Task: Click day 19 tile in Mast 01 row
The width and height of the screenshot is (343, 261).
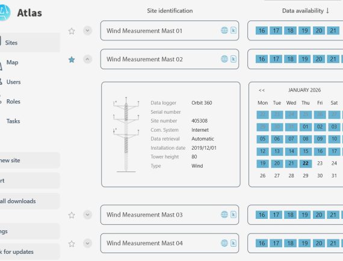Action: (x=304, y=31)
